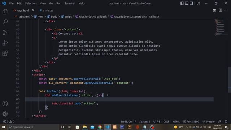This screenshot has width=231, height=130.
Task: Open the Terminal menu
Action: pos(70,3)
